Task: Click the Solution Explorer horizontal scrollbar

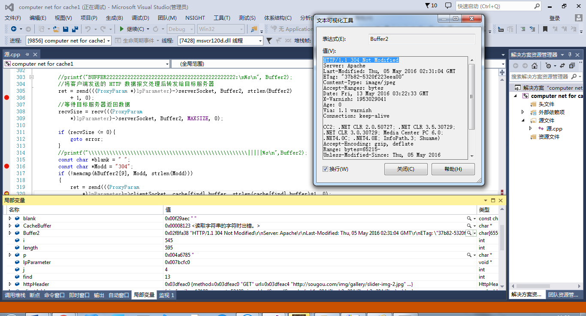Action: (546, 285)
